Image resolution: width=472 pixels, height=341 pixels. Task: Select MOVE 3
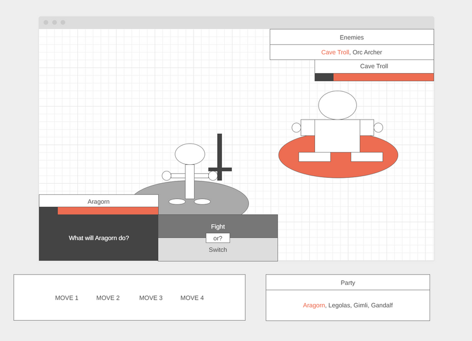click(x=150, y=298)
